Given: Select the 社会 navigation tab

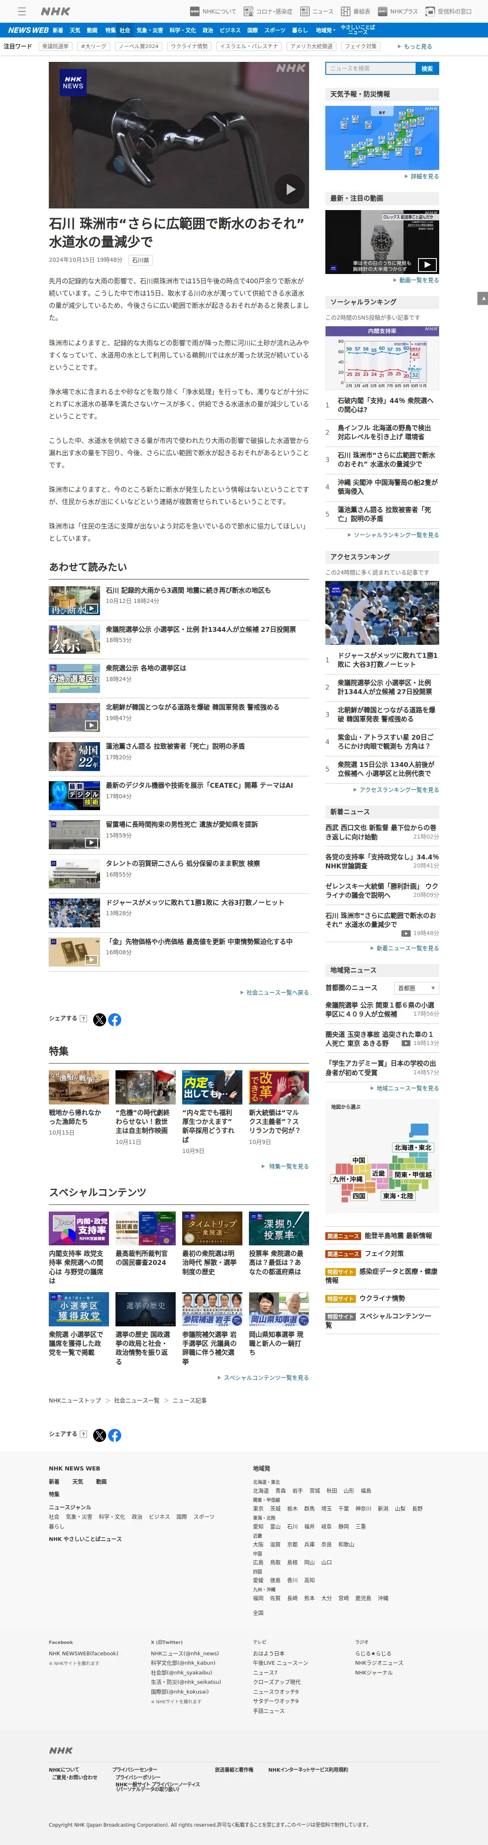Looking at the screenshot, I should (x=124, y=30).
